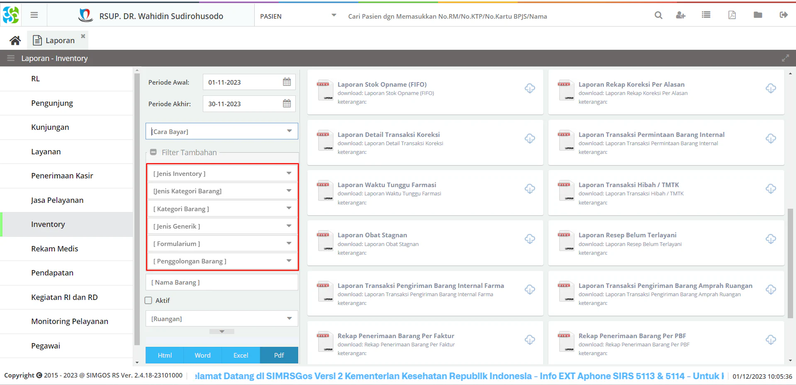Click the add patient icon
The image size is (796, 385).
click(681, 15)
